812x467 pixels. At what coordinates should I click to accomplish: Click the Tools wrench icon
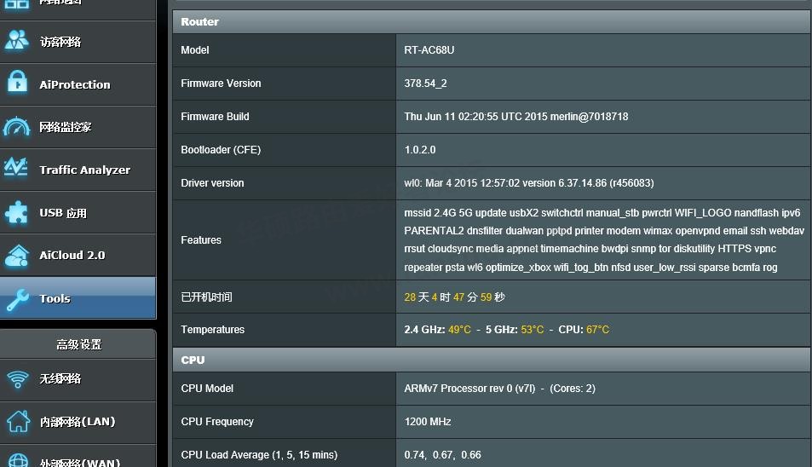pos(17,300)
